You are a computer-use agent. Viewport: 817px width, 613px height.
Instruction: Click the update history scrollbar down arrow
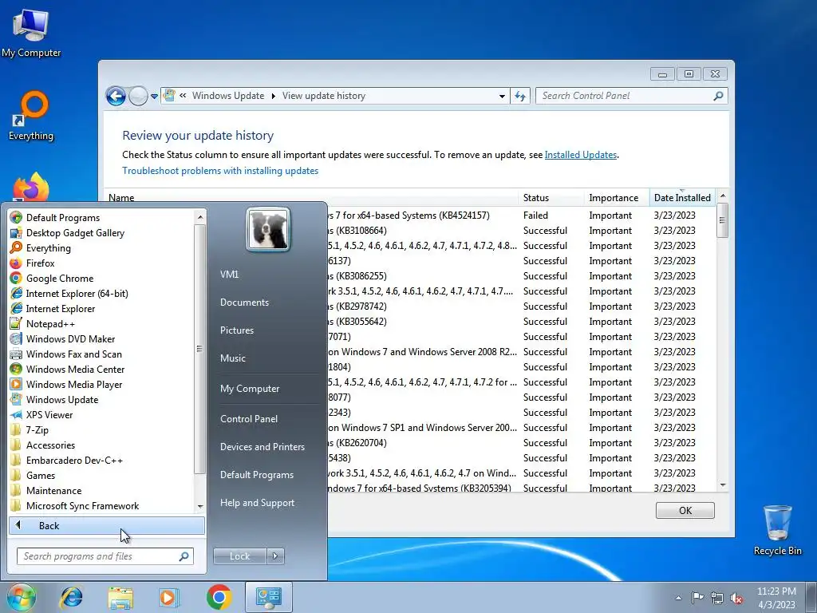click(723, 485)
